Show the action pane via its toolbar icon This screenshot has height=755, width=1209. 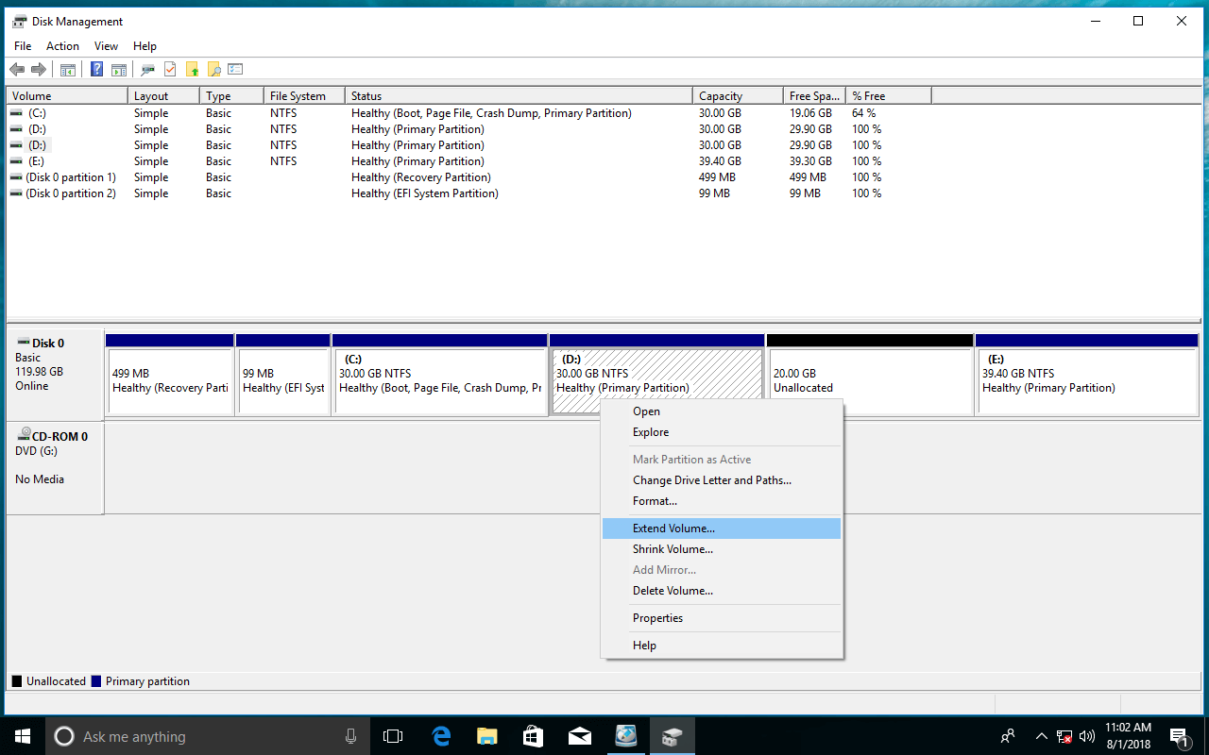tap(118, 69)
